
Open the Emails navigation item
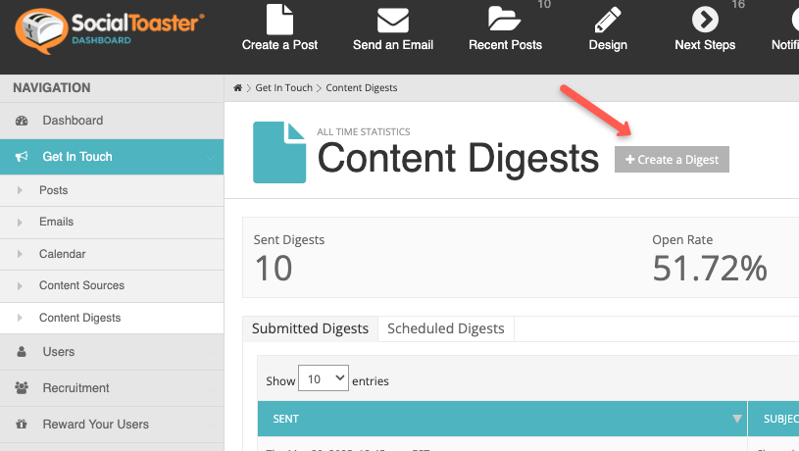tap(112, 223)
